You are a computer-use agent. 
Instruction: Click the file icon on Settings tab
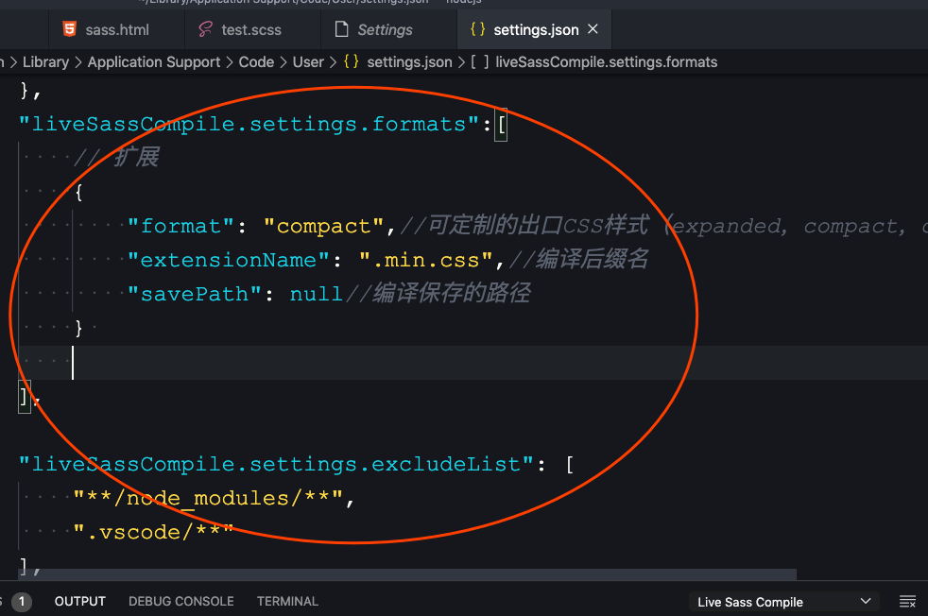[x=341, y=29]
